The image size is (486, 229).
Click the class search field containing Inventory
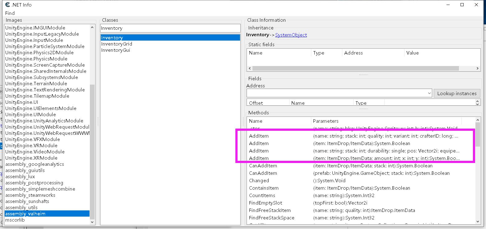(170, 28)
